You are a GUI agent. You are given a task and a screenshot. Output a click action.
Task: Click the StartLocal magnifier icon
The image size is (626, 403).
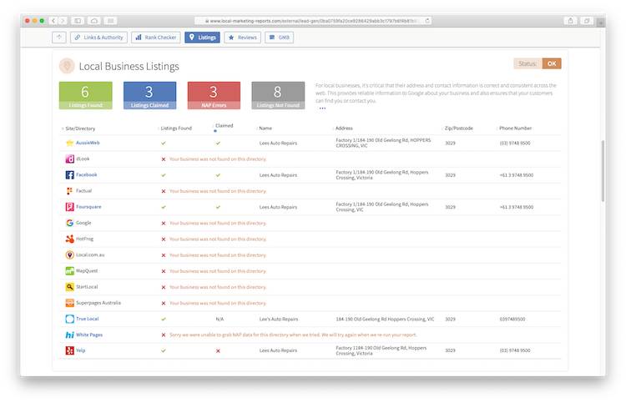click(69, 286)
